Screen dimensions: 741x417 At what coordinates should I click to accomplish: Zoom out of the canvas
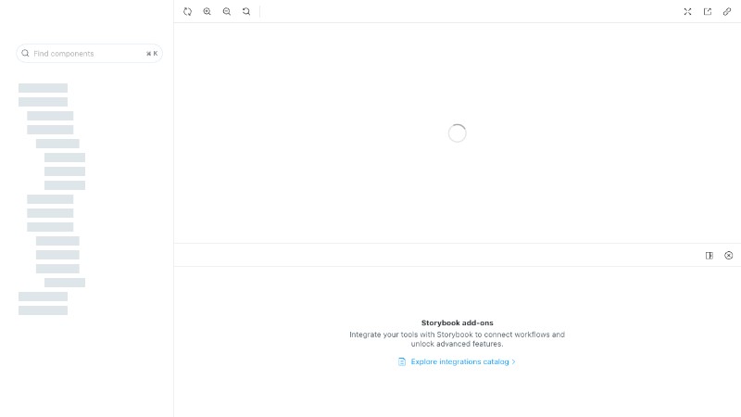coord(227,11)
